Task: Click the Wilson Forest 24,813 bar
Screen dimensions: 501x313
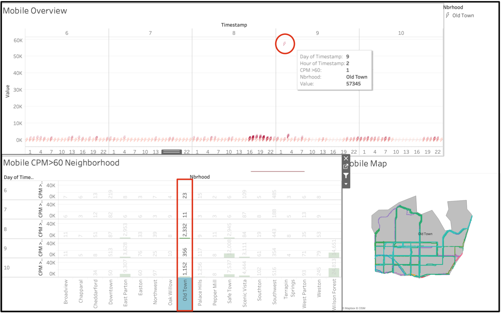Action: 334,272
